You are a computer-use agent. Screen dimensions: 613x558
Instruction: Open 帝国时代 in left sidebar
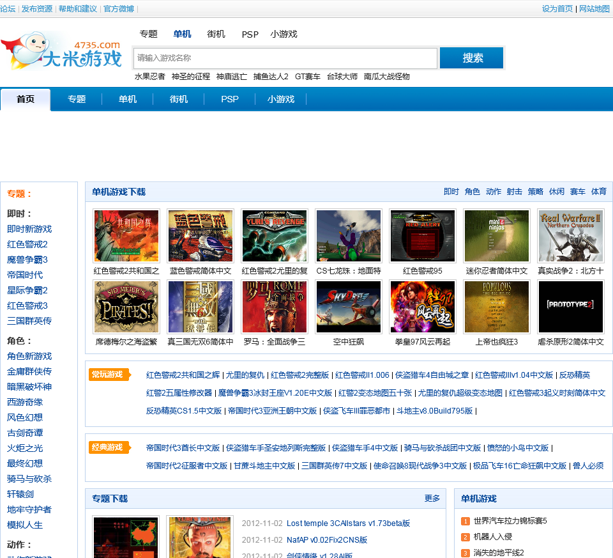coord(25,275)
